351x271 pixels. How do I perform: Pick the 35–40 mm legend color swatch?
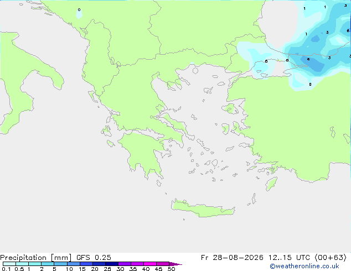coord(137,264)
